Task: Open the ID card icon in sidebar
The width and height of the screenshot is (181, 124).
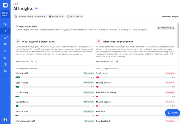Action: click(5, 44)
